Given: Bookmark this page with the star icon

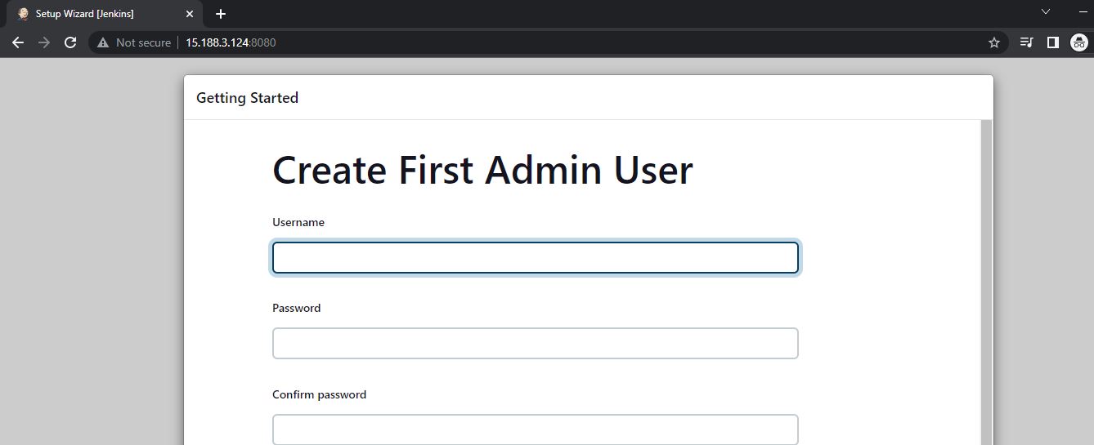Looking at the screenshot, I should (994, 42).
